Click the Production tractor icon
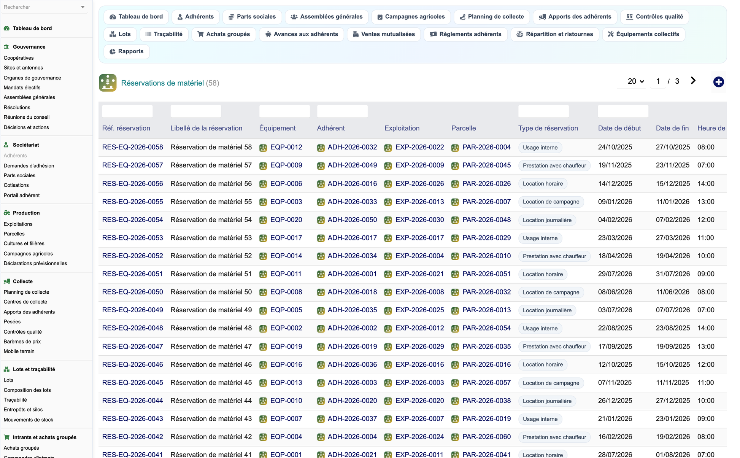This screenshot has height=458, width=740. pos(7,213)
